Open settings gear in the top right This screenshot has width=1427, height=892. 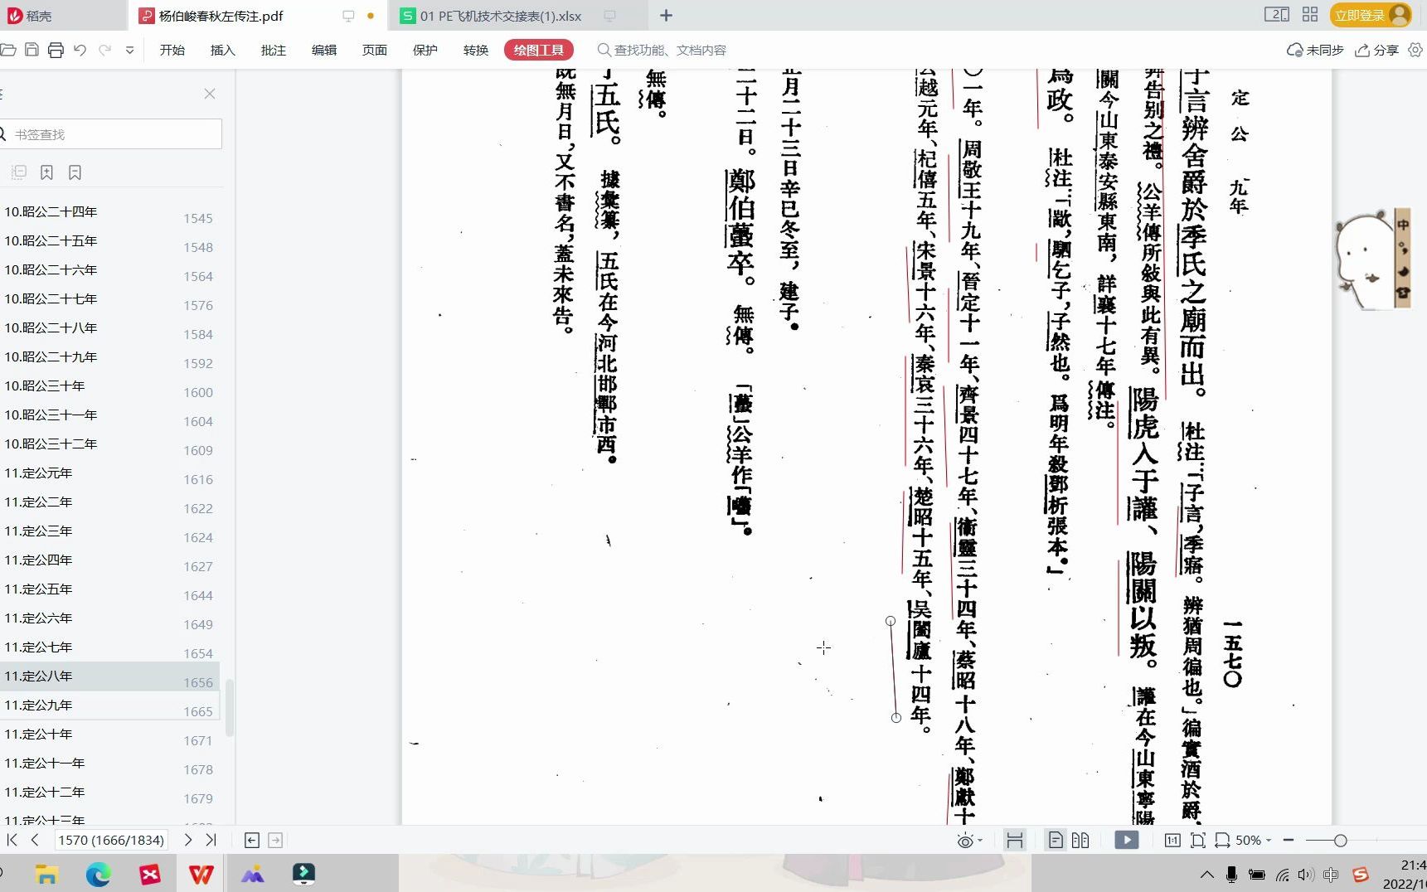pyautogui.click(x=1415, y=50)
